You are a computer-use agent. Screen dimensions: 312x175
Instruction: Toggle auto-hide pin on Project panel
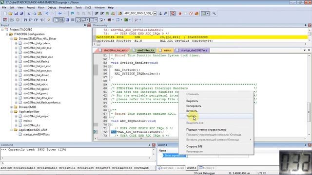pos(85,25)
